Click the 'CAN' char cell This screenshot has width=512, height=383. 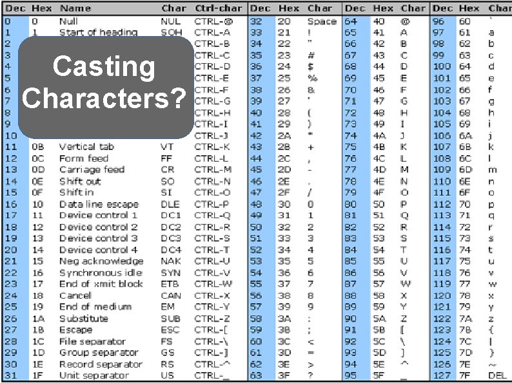[171, 295]
